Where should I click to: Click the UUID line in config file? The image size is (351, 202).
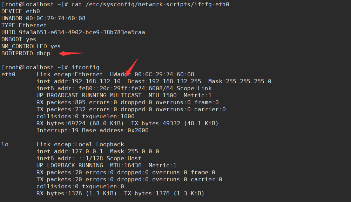coord(73,32)
